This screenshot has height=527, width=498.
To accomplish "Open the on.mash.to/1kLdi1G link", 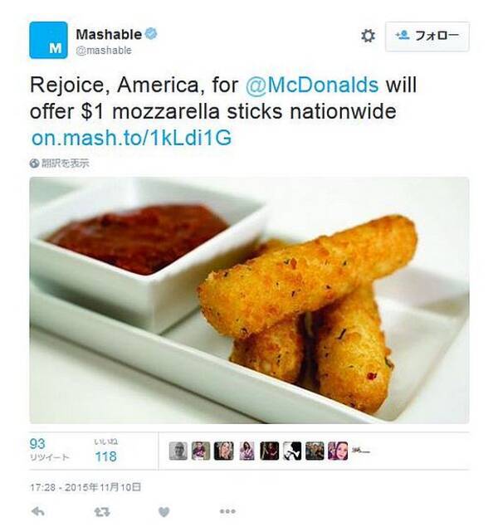I will (x=131, y=138).
